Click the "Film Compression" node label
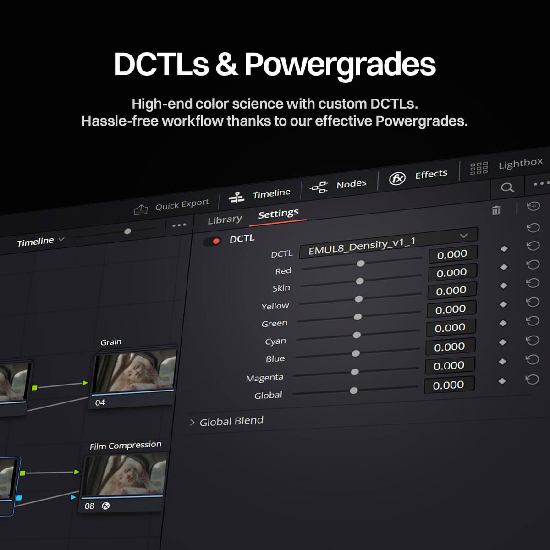The height and width of the screenshot is (550, 550). coord(126,445)
